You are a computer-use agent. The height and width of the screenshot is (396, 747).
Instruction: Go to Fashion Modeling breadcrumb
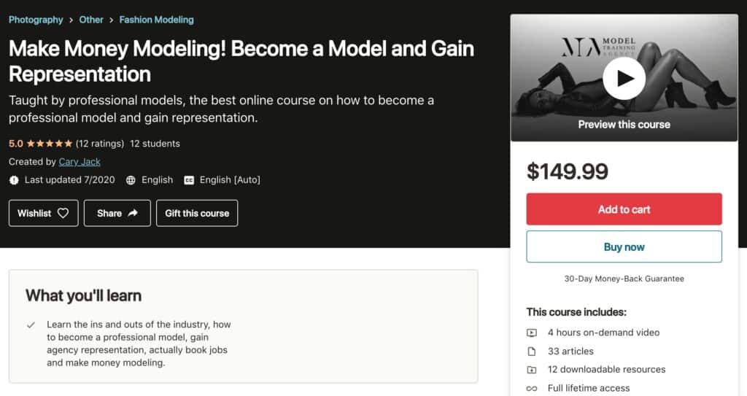[x=156, y=20]
